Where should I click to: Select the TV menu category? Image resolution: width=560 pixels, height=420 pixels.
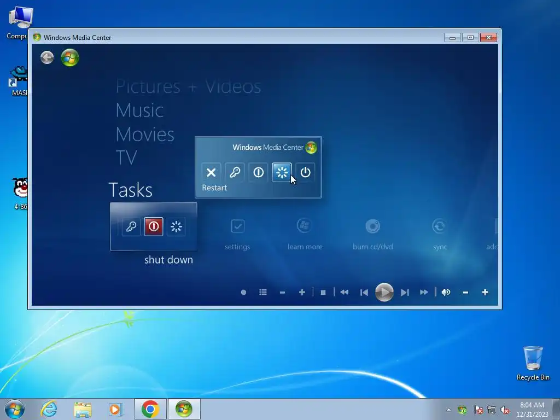(126, 157)
